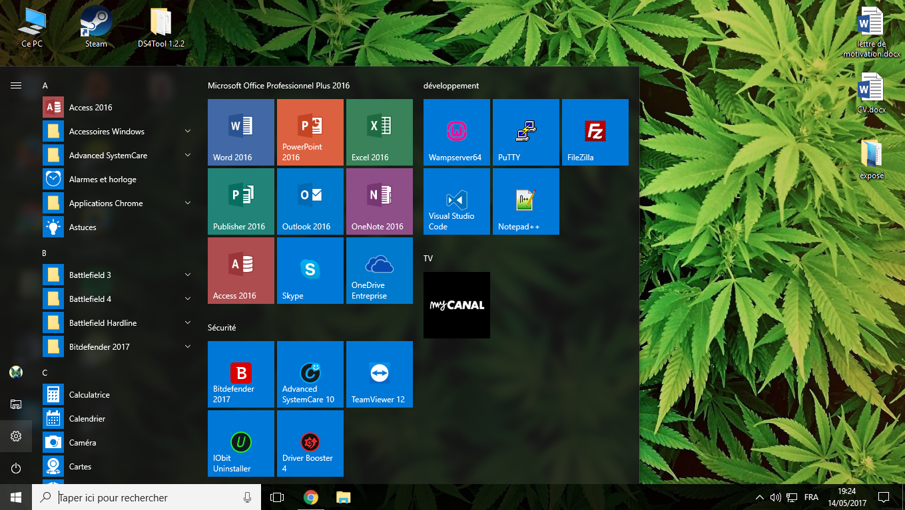Click letter A section header
Screen dimensions: 905x510
coord(45,86)
